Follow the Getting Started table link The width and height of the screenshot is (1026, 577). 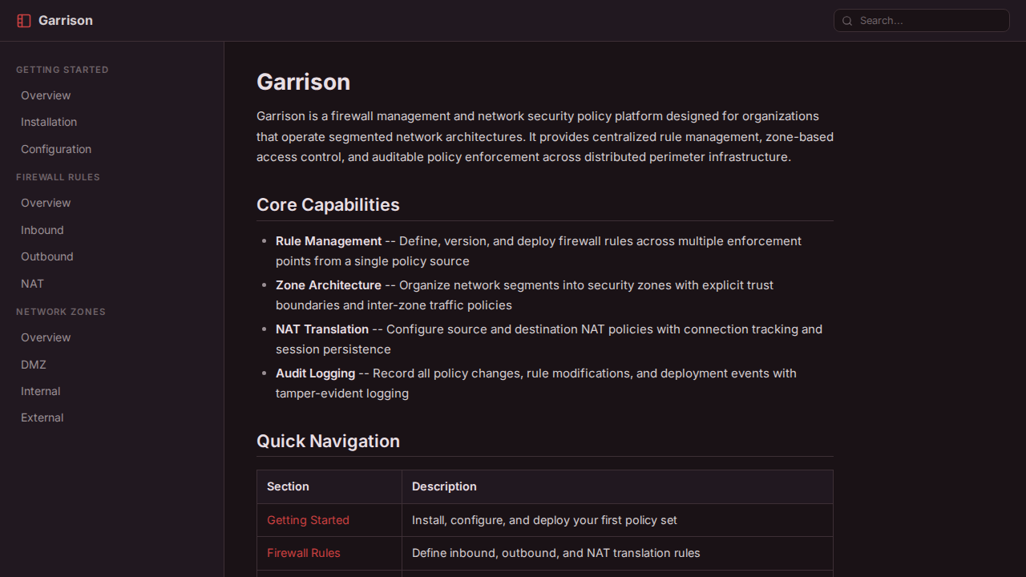pyautogui.click(x=308, y=520)
